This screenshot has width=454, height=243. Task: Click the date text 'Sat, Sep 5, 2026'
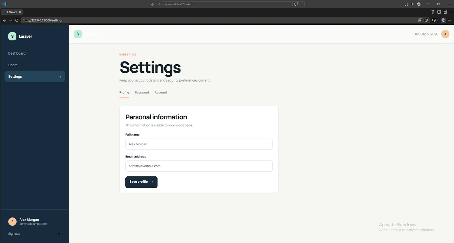click(x=426, y=34)
